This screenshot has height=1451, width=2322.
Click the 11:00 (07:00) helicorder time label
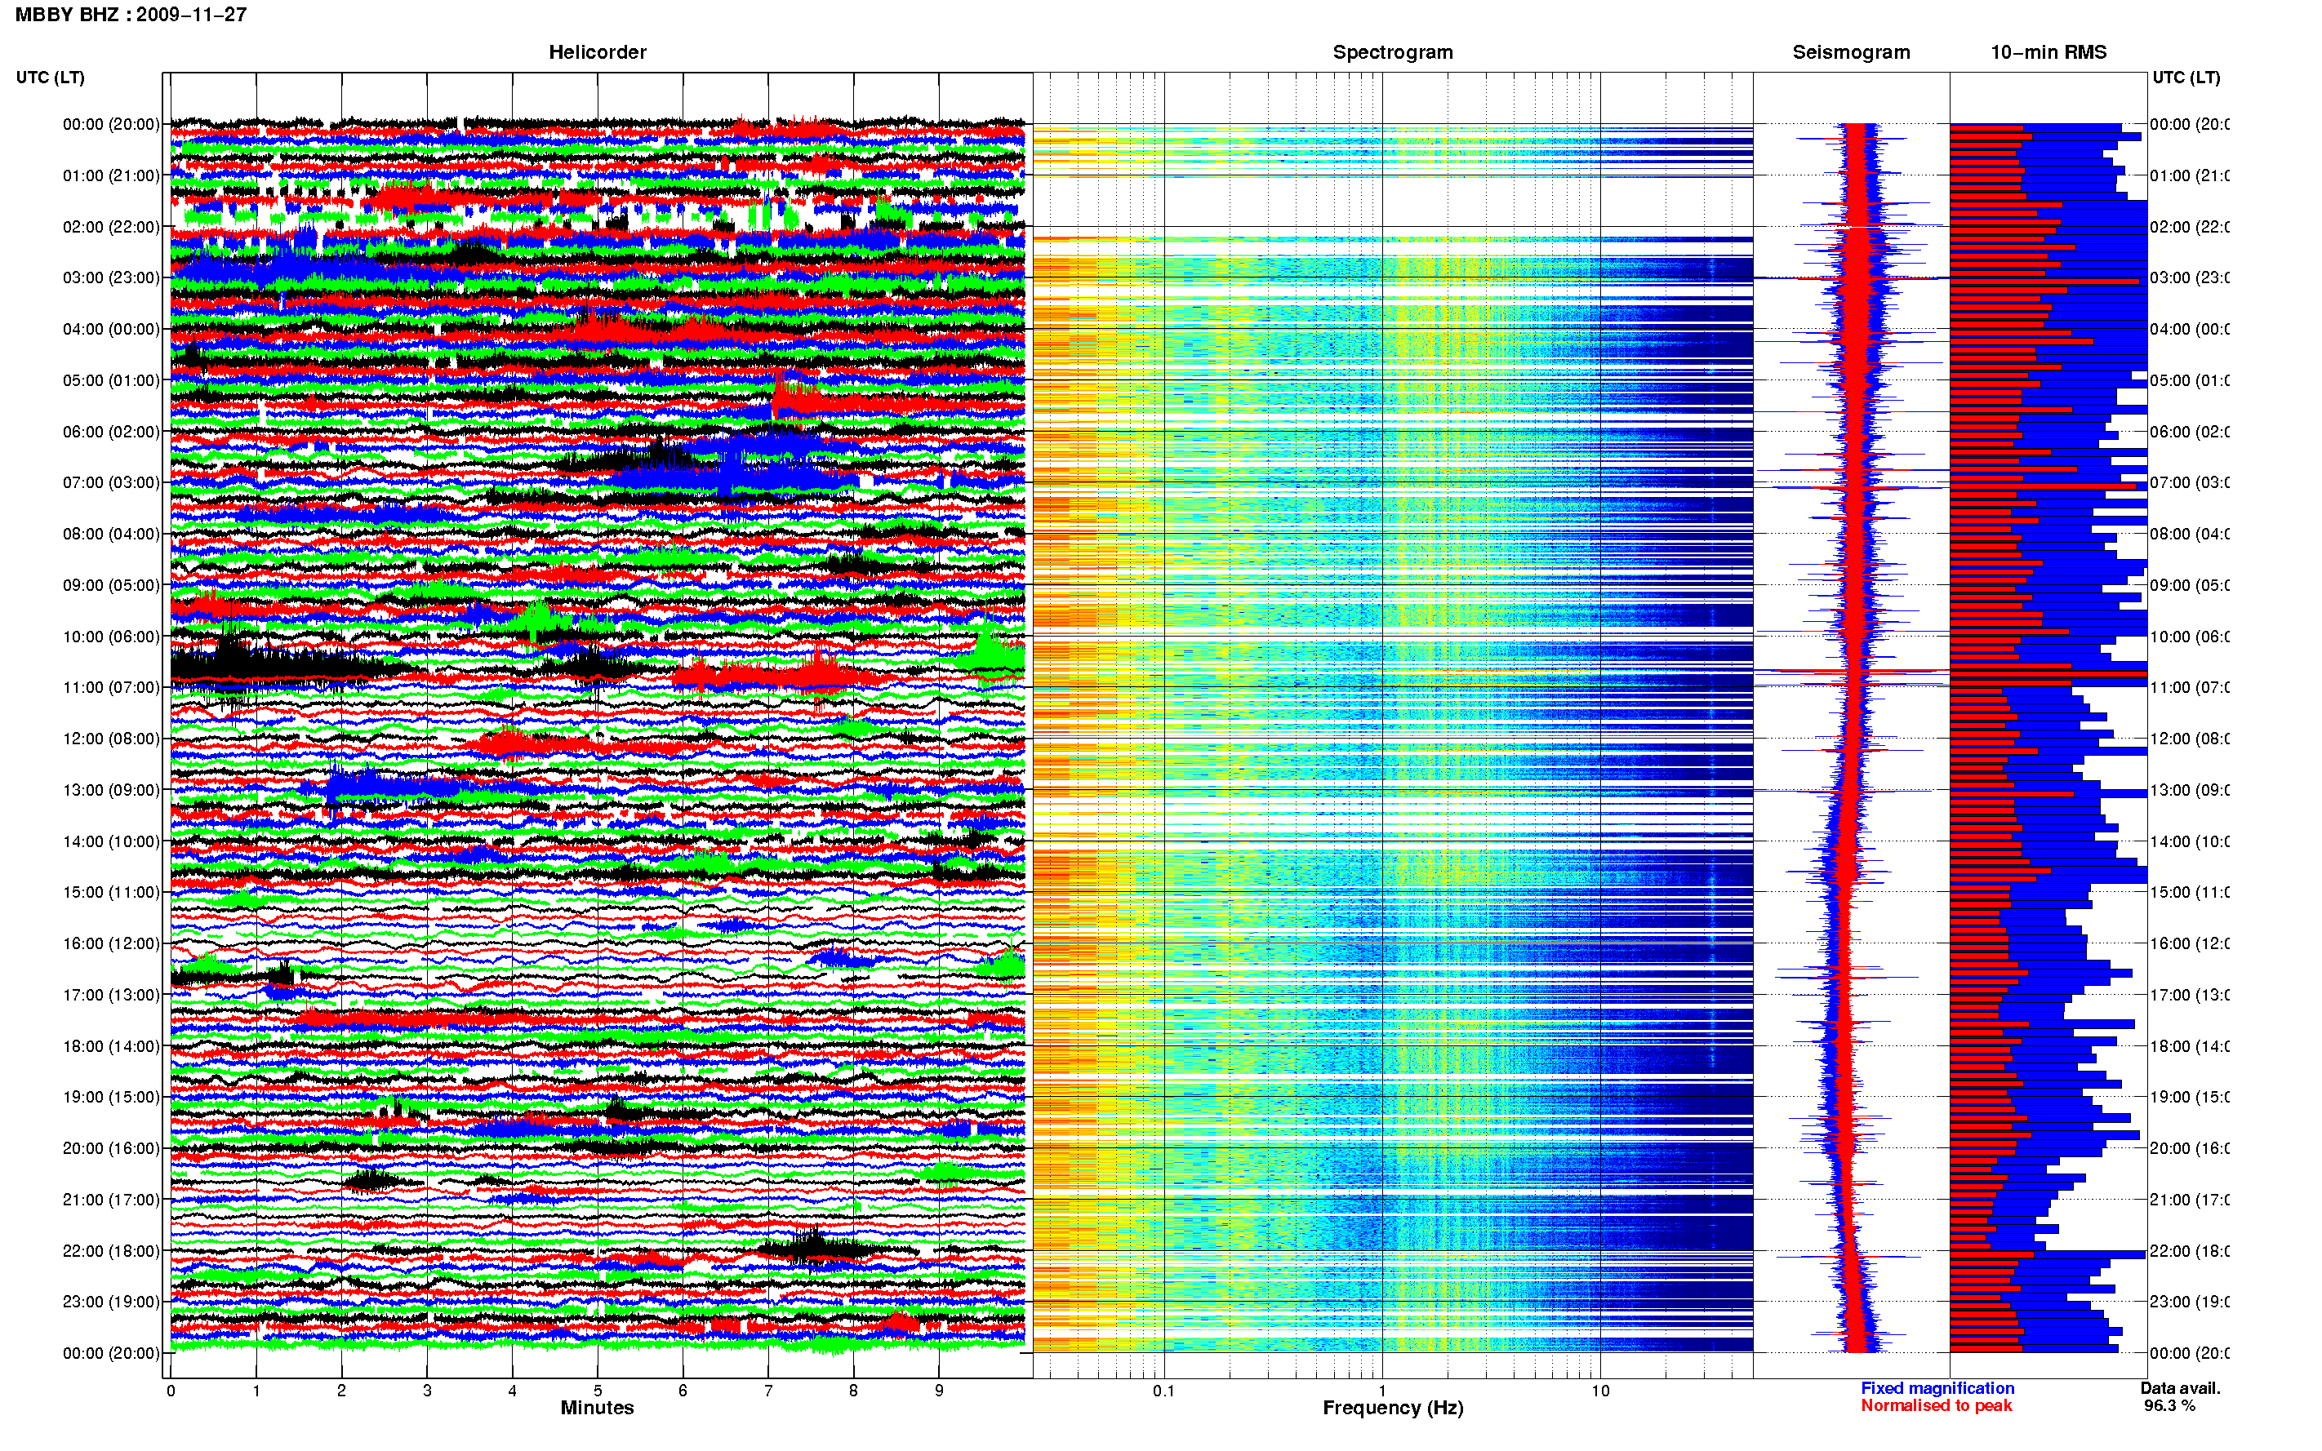coord(111,687)
